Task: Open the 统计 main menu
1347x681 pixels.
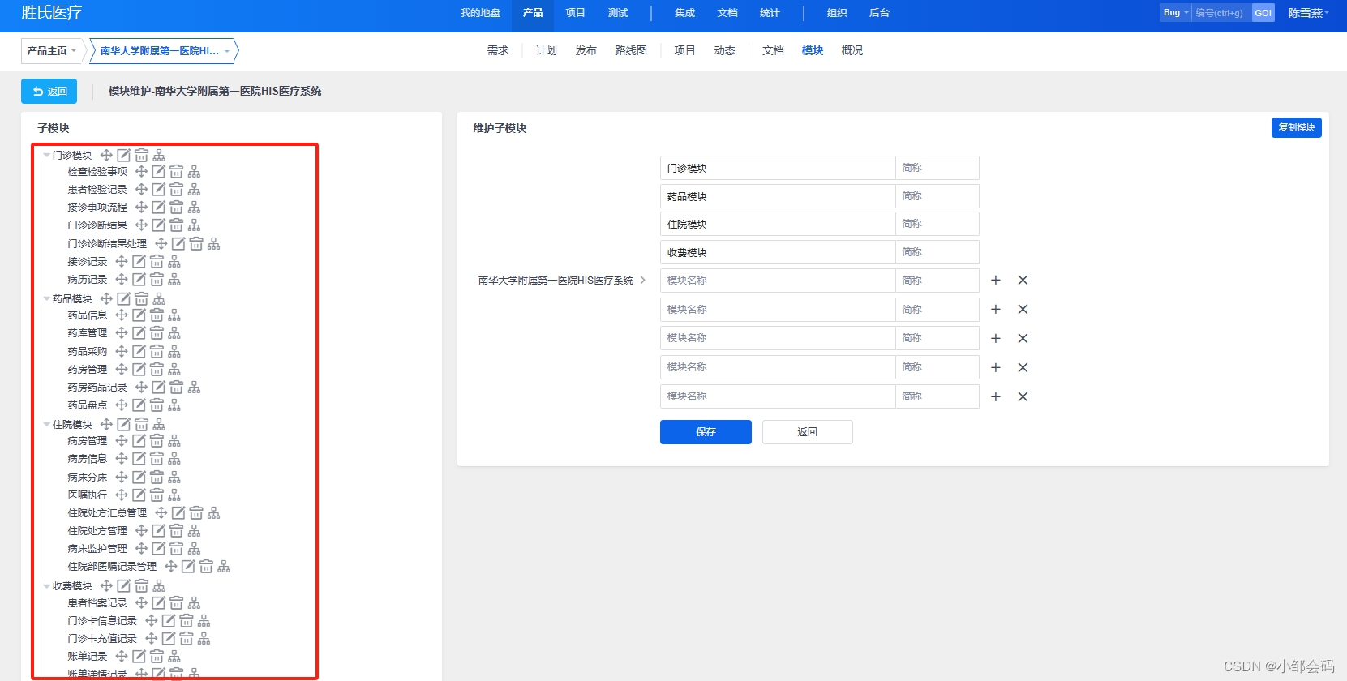Action: click(x=770, y=13)
